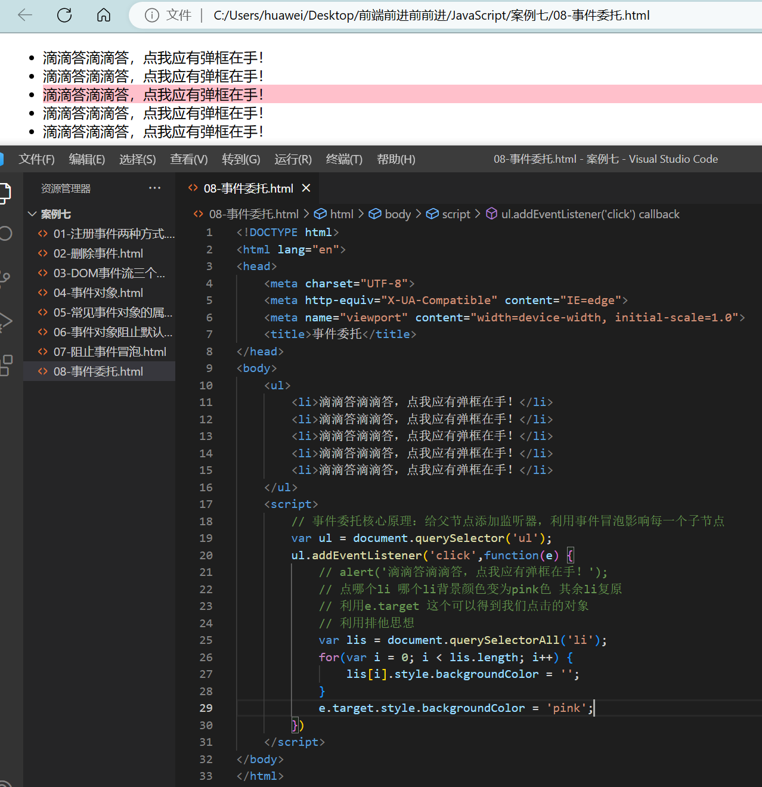Open the 运行(R) menu
The height and width of the screenshot is (787, 762).
click(293, 159)
